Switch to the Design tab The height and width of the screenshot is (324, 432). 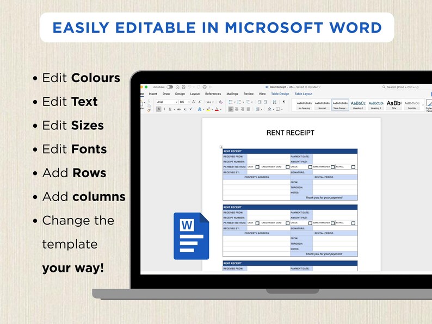tap(180, 94)
